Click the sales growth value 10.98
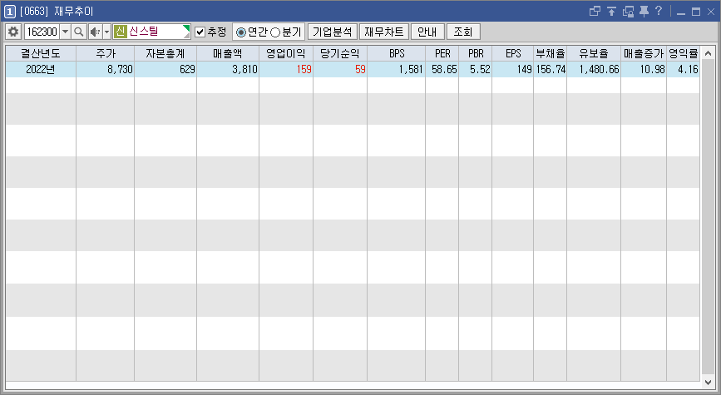 pyautogui.click(x=653, y=69)
